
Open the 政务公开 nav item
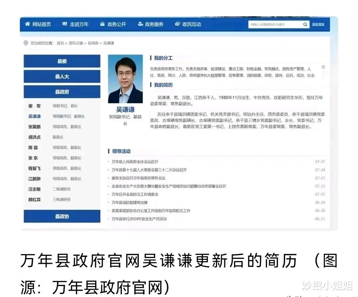[113, 24]
